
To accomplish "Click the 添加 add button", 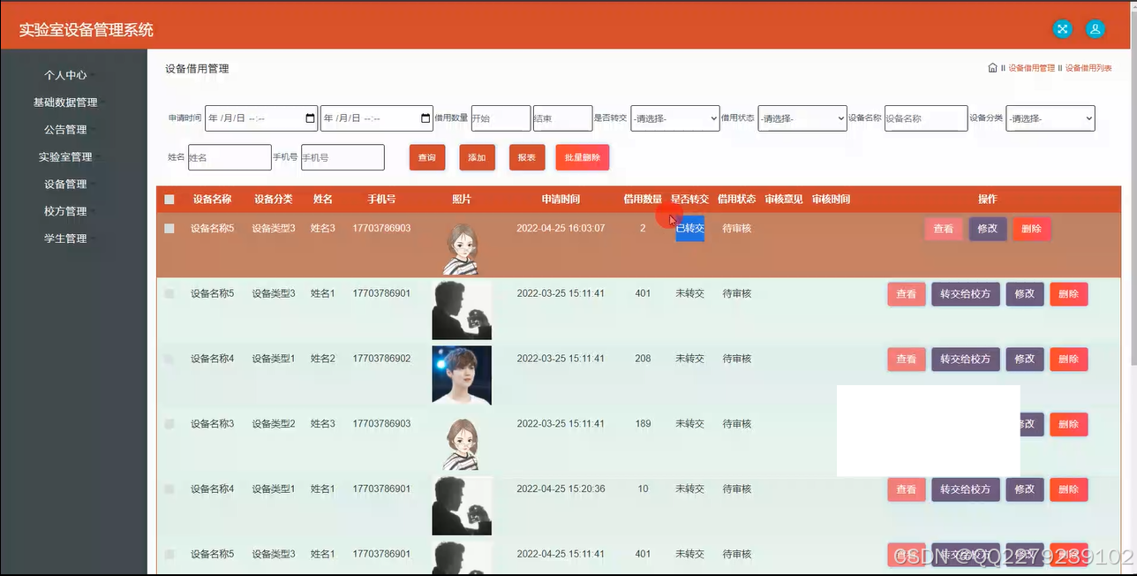I will click(477, 157).
